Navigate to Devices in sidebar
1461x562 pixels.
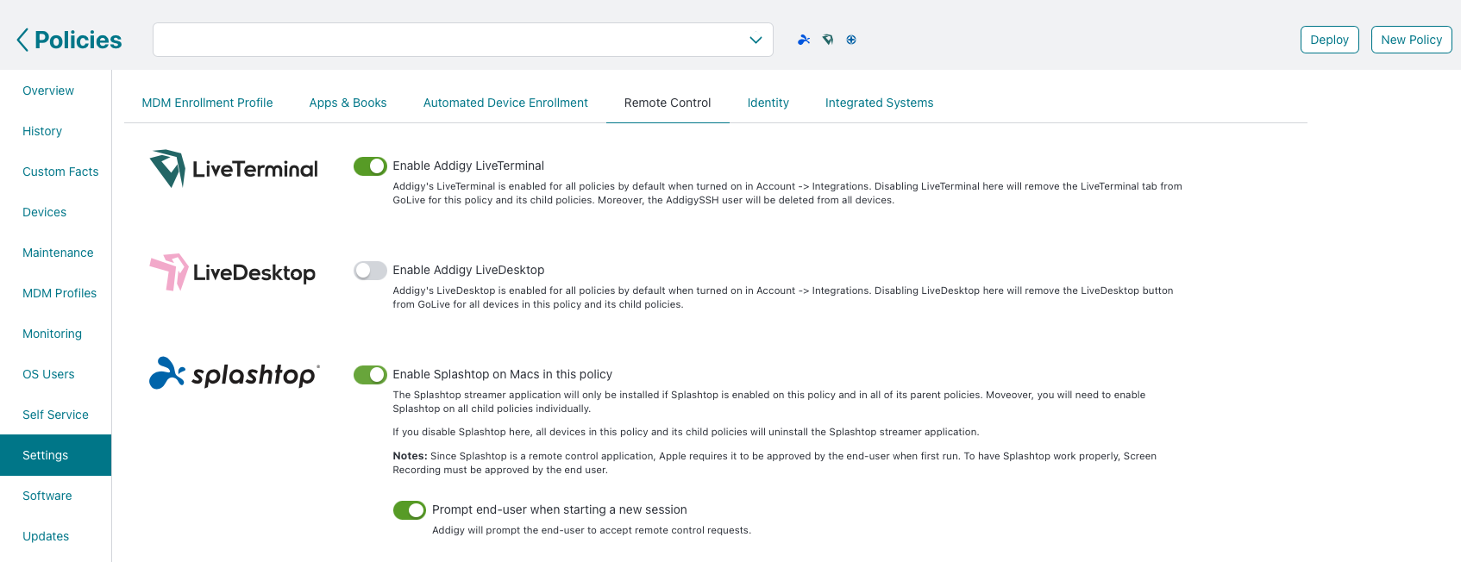pos(44,212)
